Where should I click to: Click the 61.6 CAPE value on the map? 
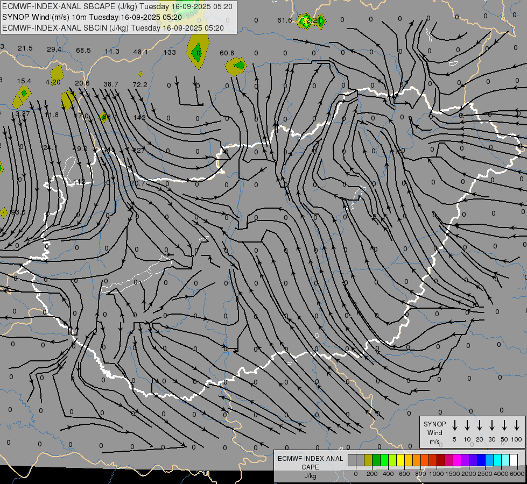[285, 20]
